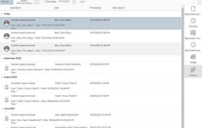Select timestamp 19.10.2023 12:40 PM
Image resolution: width=202 pixels, height=128 pixels.
[x=100, y=45]
